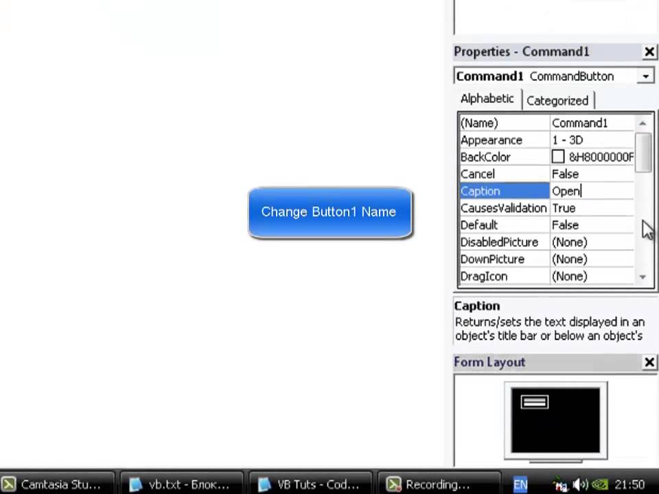Close the Form Layout panel

tap(649, 362)
